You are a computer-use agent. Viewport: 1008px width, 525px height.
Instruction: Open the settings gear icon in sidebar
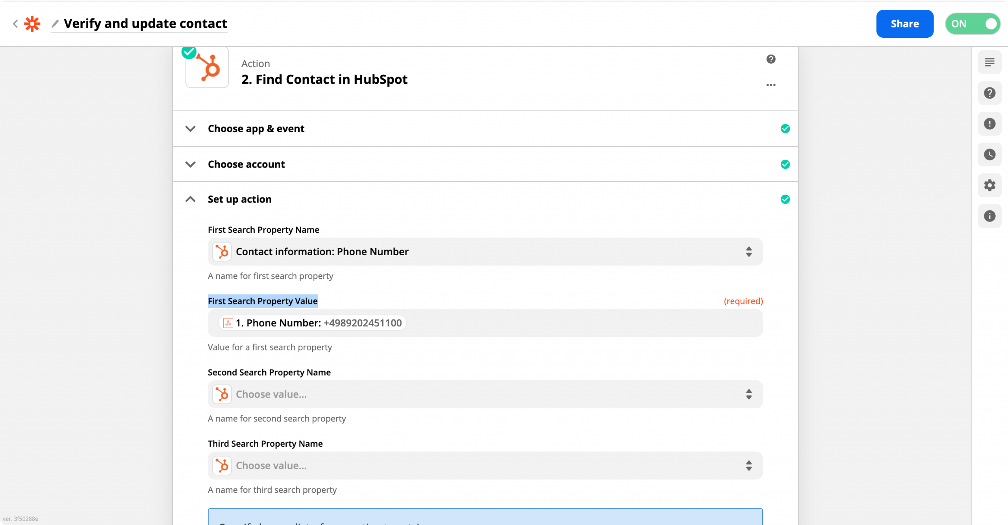coord(989,185)
